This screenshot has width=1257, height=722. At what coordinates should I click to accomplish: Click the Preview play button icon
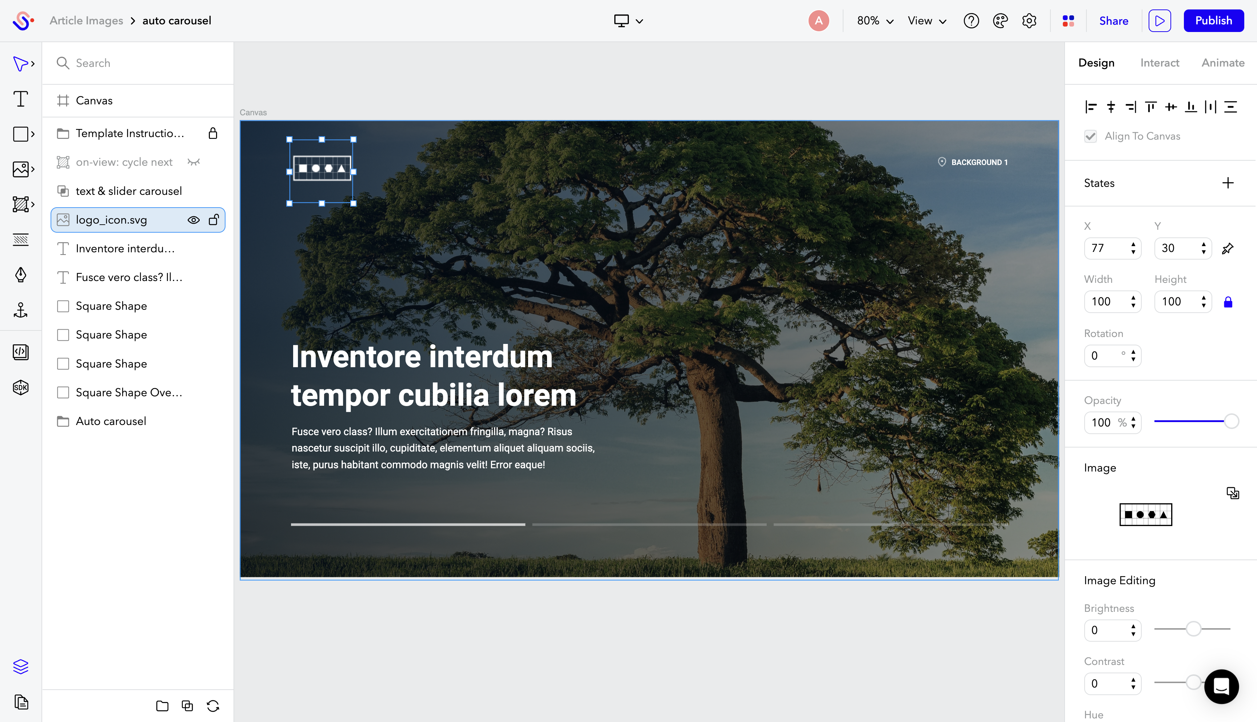point(1160,21)
